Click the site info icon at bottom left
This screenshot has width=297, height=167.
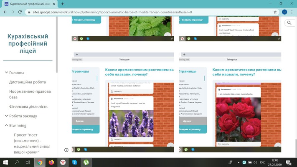[x=66, y=149]
